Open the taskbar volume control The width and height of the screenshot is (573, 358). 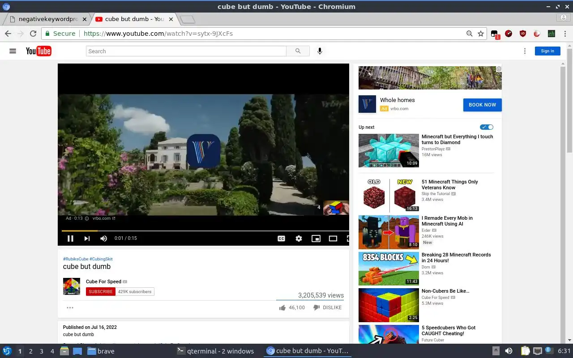(509, 351)
